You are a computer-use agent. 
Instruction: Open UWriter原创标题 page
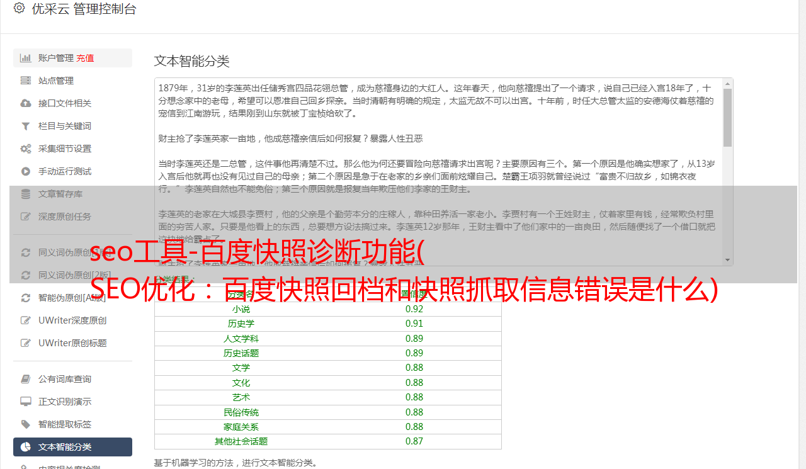click(x=72, y=343)
